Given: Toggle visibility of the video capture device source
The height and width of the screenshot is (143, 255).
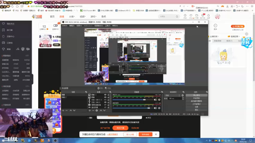Looking at the screenshot, I should point(105,105).
